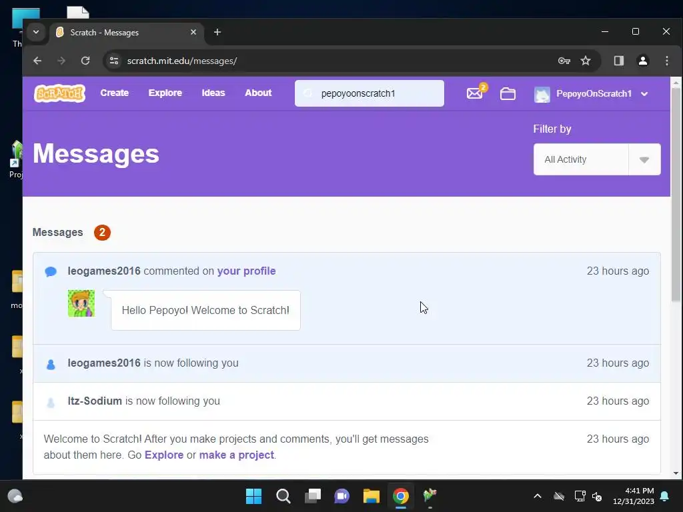
Task: Open the tab search dropdown arrow
Action: point(36,32)
